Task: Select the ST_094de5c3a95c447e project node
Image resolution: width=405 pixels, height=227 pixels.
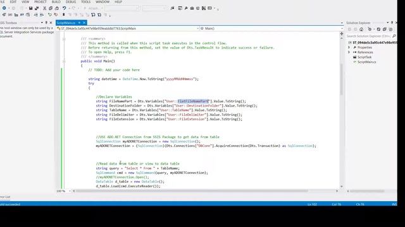Action: (x=375, y=42)
